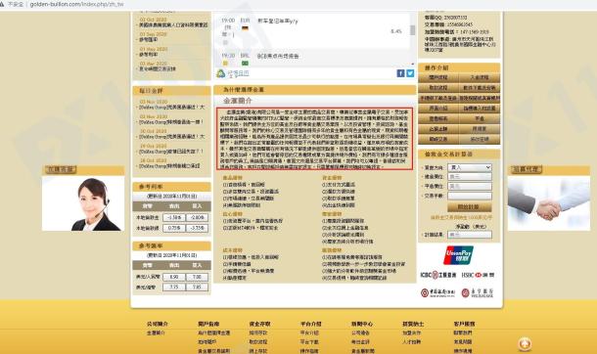597x354 pixels.
Task: Click the 招賢納士 footer heading
Action: (x=413, y=324)
